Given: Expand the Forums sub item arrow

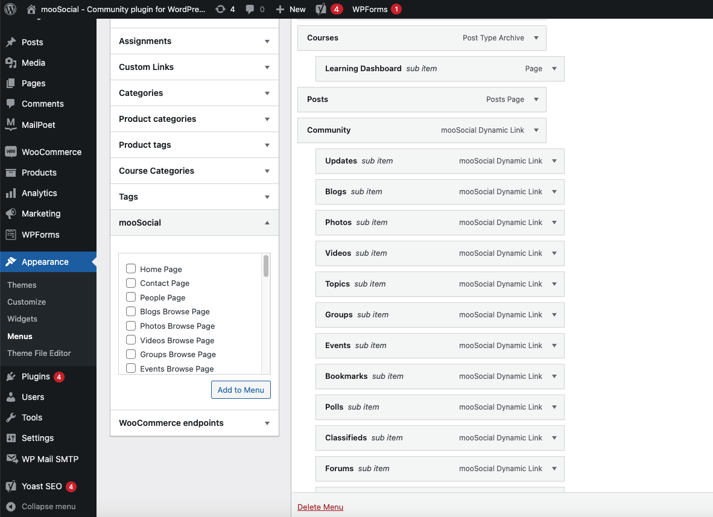Looking at the screenshot, I should (x=554, y=468).
